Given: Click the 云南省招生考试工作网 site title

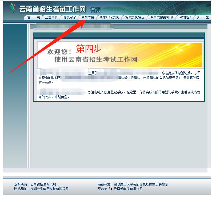Looking at the screenshot, I should click(x=52, y=9).
